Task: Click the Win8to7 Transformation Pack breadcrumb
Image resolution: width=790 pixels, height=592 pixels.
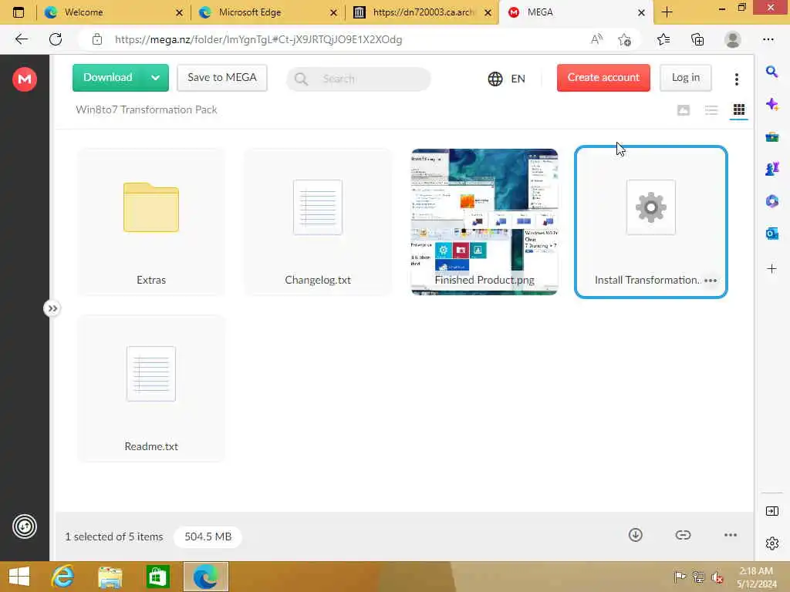Action: (x=146, y=109)
